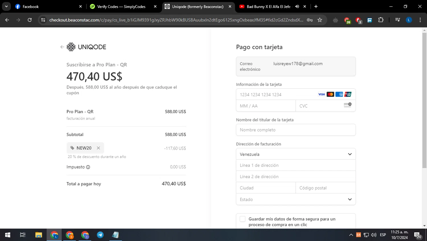Open the Extensions puzzle menu
The image size is (427, 241).
(x=381, y=20)
